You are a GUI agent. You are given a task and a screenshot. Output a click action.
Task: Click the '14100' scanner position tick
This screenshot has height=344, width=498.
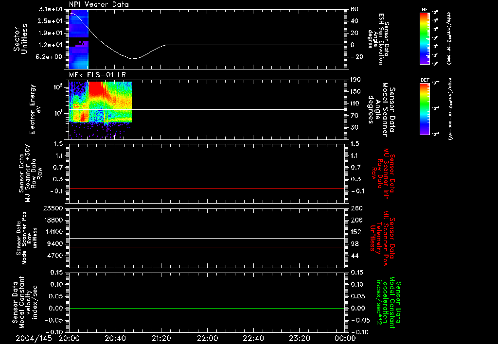[53, 232]
